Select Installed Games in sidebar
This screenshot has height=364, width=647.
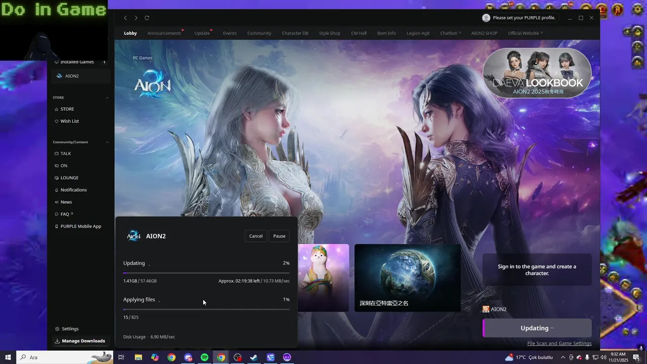81,62
